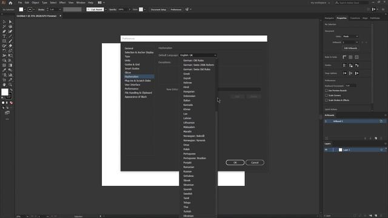Open the brush definition dropdown
388x218 pixels.
[x=105, y=10]
